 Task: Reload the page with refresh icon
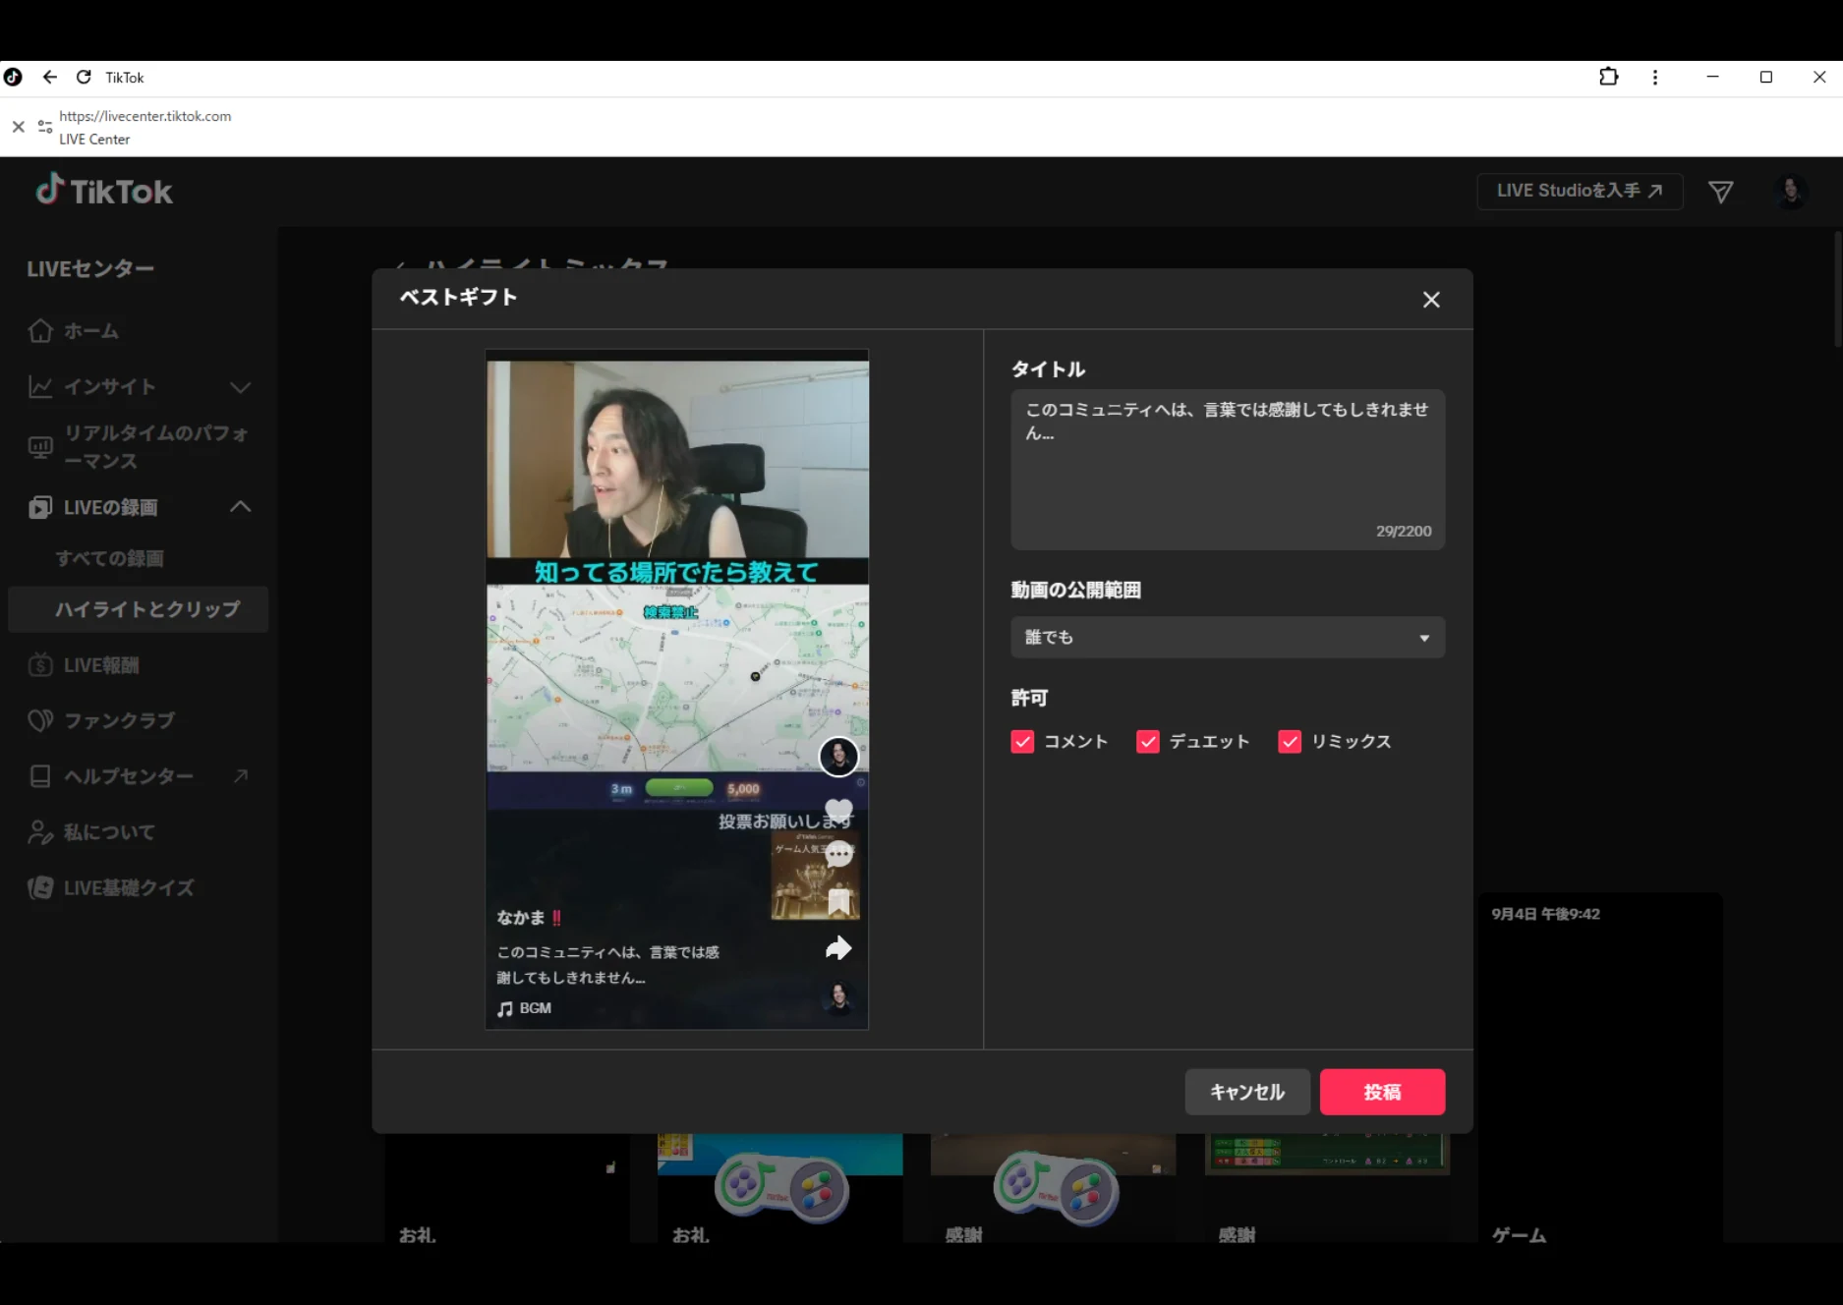pyautogui.click(x=84, y=77)
